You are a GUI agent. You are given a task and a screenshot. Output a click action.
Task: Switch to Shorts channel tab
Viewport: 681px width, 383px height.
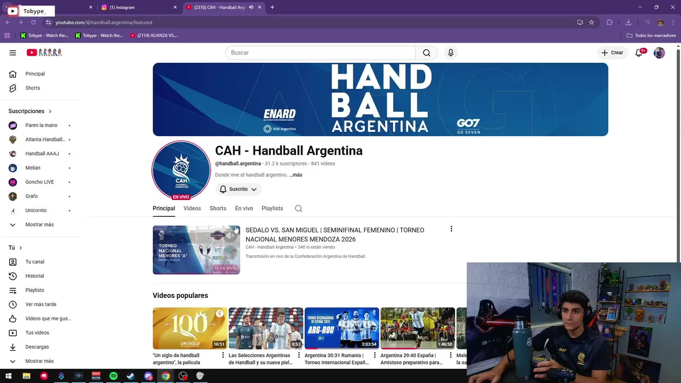(218, 209)
